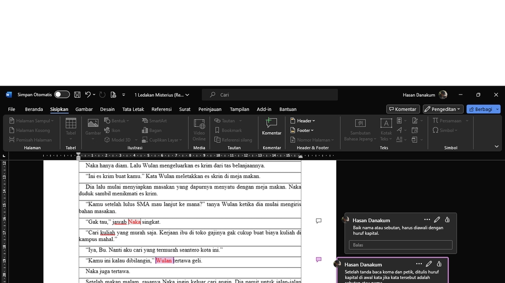Open the File menu
The image size is (505, 283).
(12, 109)
